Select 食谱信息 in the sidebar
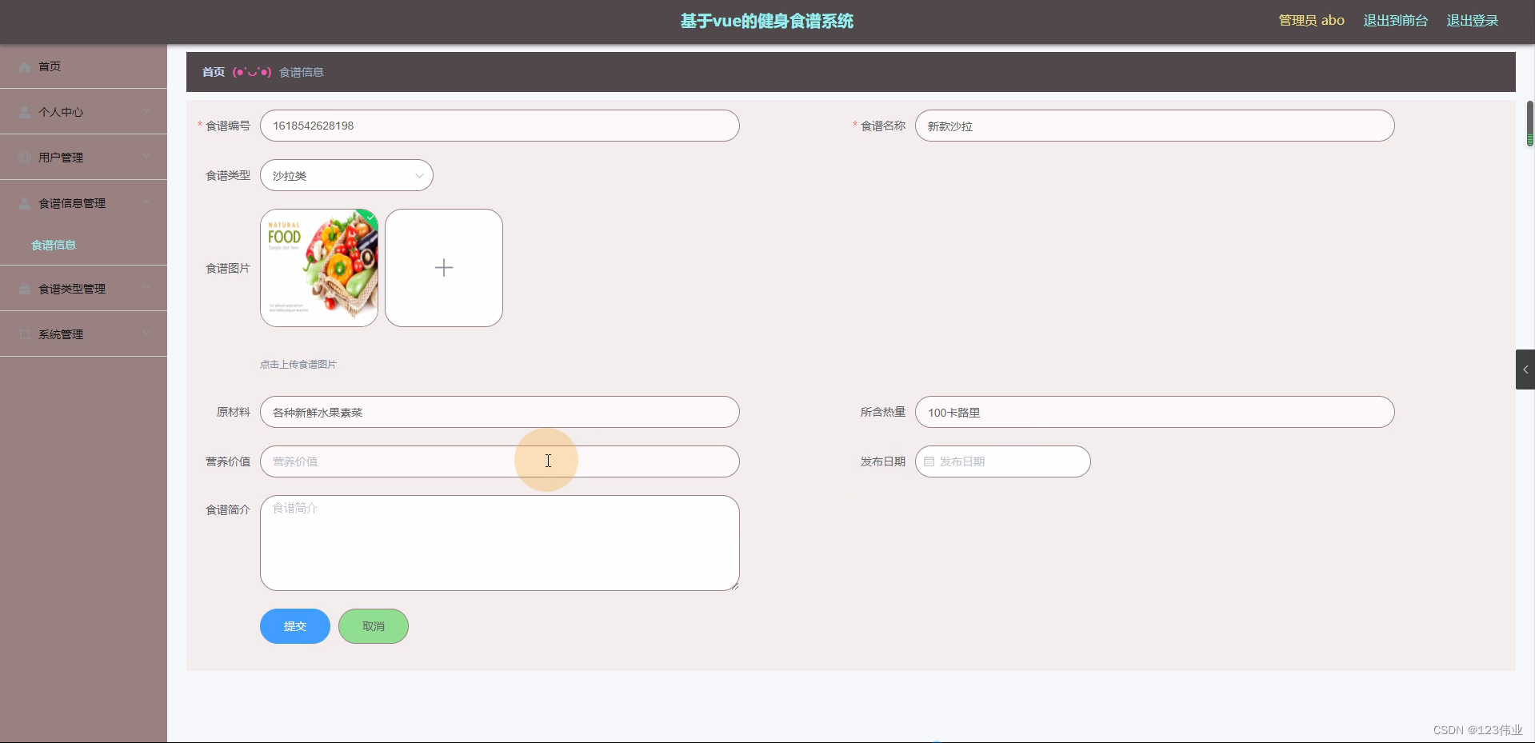The height and width of the screenshot is (743, 1535). (x=54, y=245)
